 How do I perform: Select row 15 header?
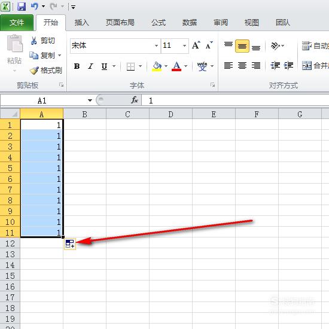click(x=10, y=276)
